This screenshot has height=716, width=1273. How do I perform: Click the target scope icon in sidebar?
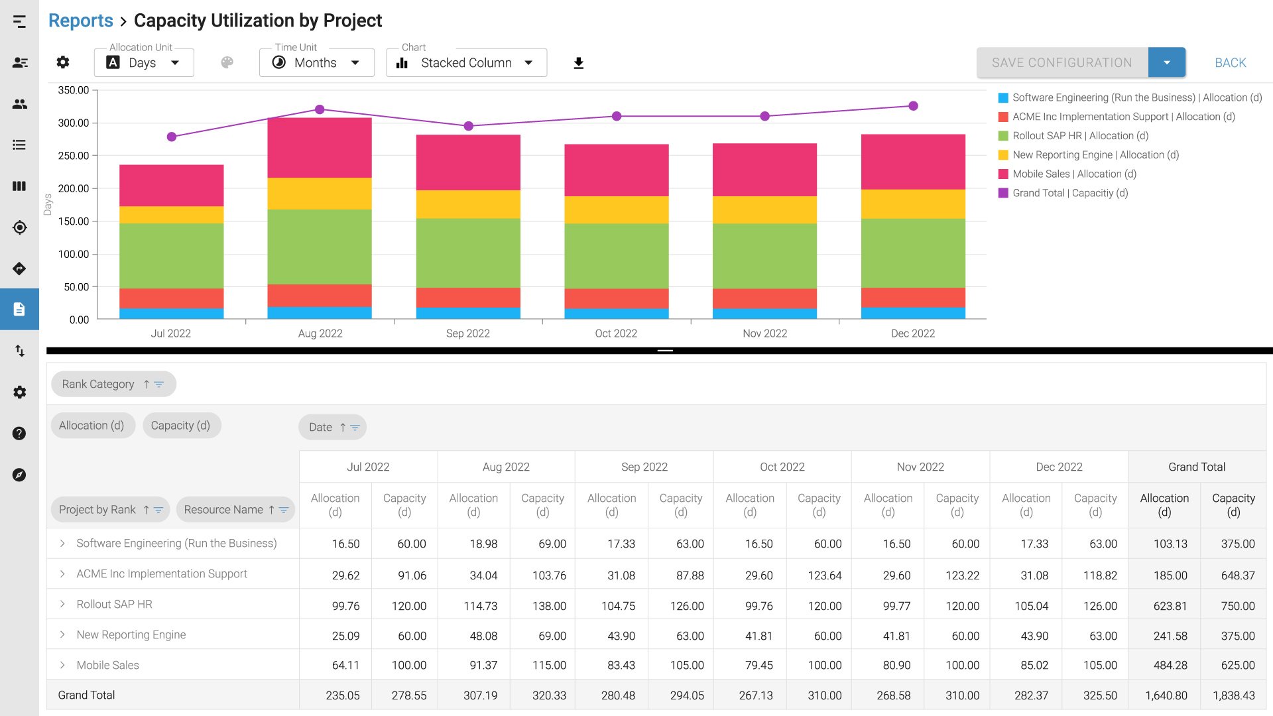[20, 227]
